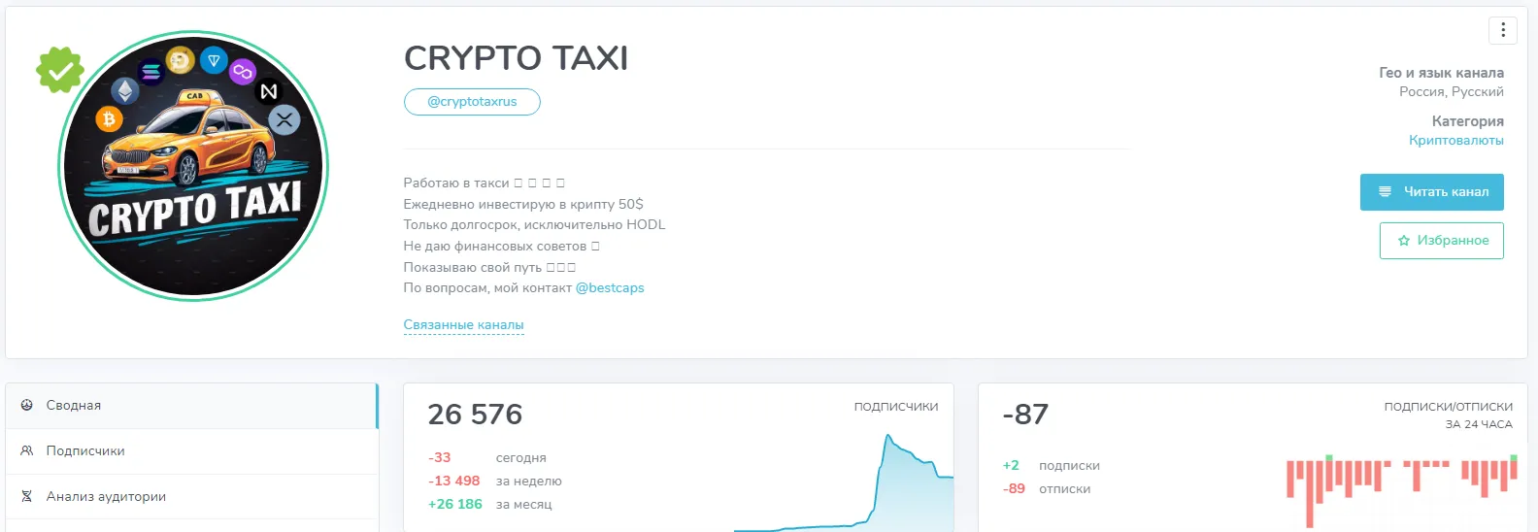Open the Криптовалюты category link
The height and width of the screenshot is (532, 1538).
click(x=1455, y=141)
